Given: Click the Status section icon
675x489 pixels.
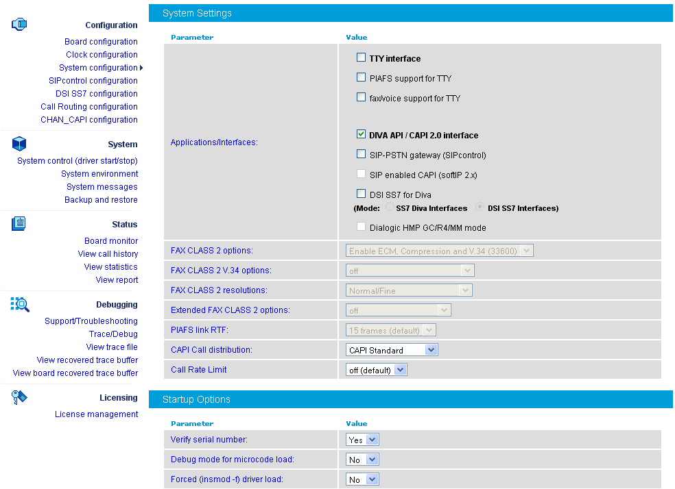Looking at the screenshot, I should tap(19, 223).
